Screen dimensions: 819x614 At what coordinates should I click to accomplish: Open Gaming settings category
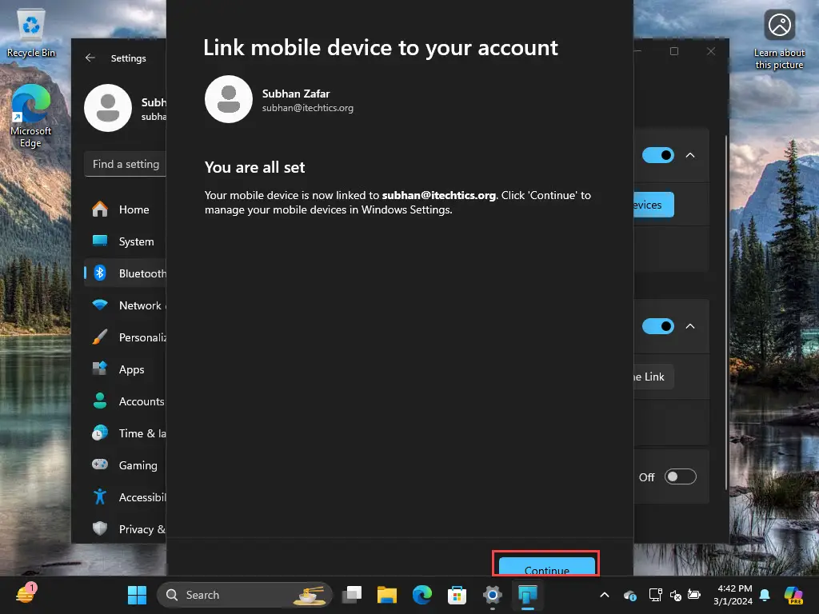point(126,465)
